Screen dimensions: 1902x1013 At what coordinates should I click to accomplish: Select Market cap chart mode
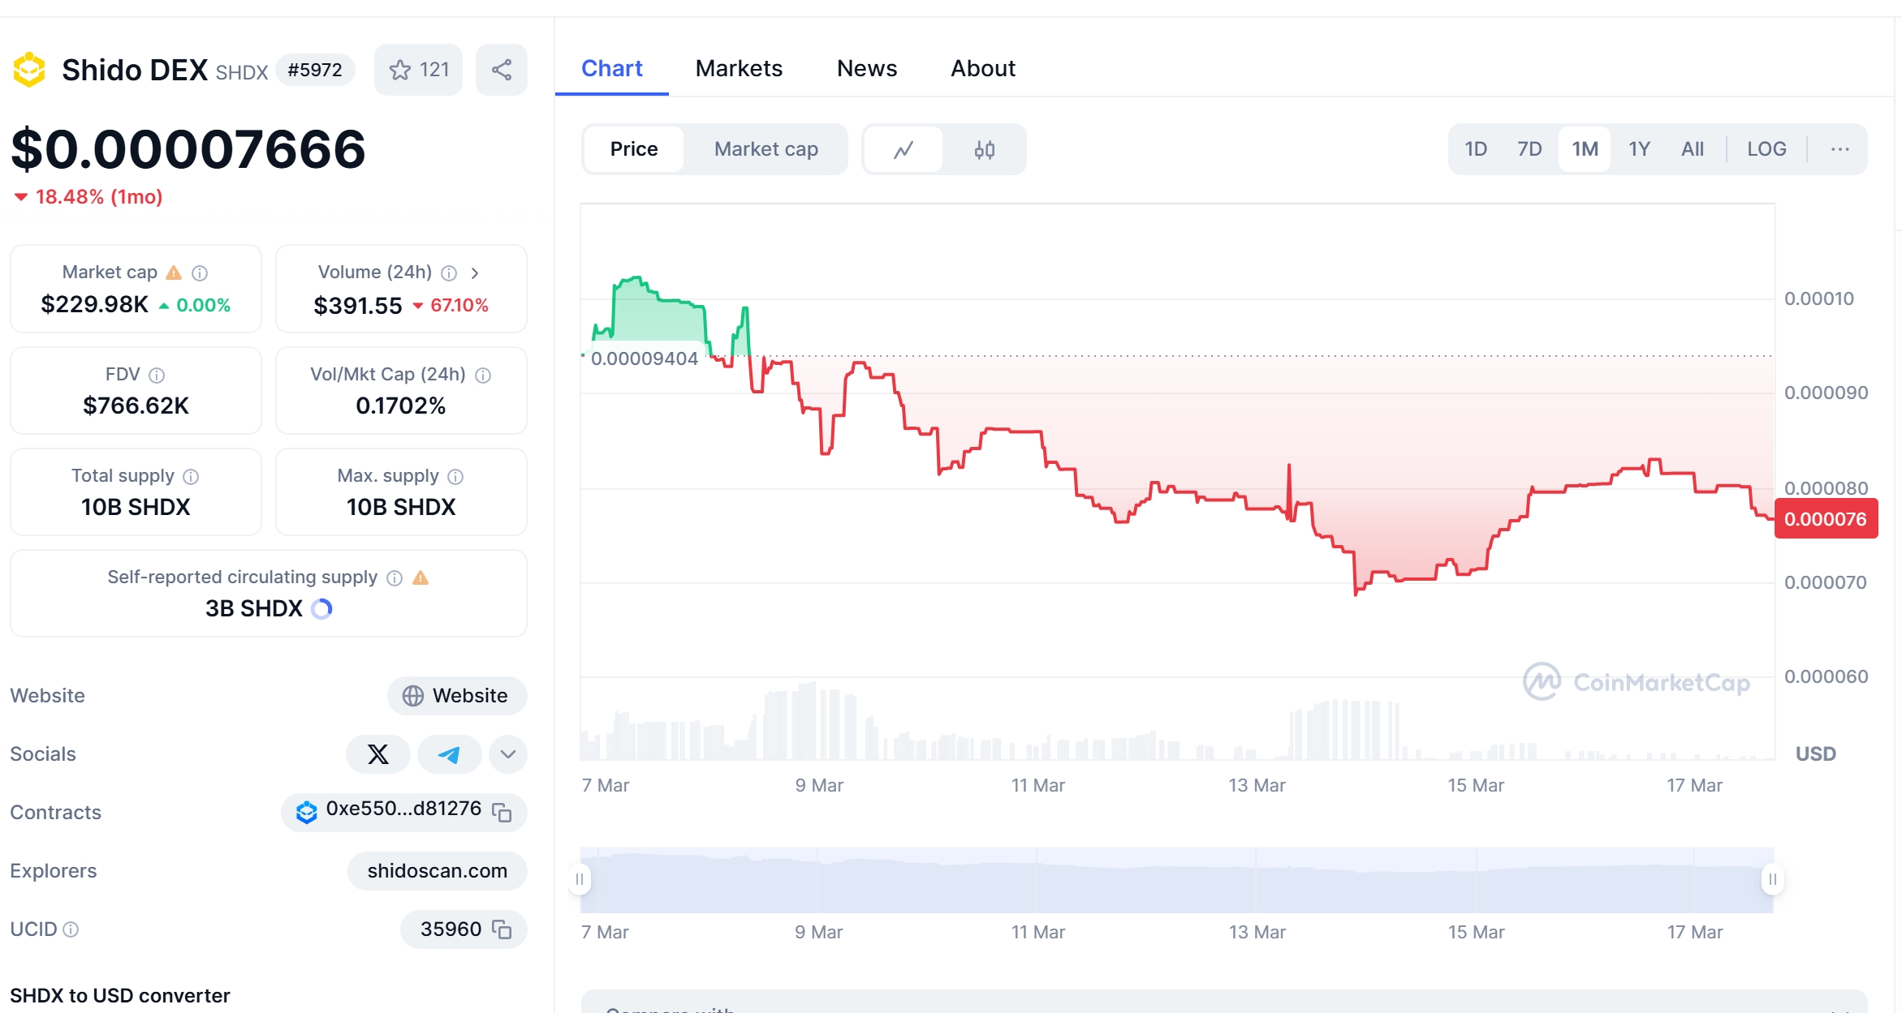(x=766, y=149)
